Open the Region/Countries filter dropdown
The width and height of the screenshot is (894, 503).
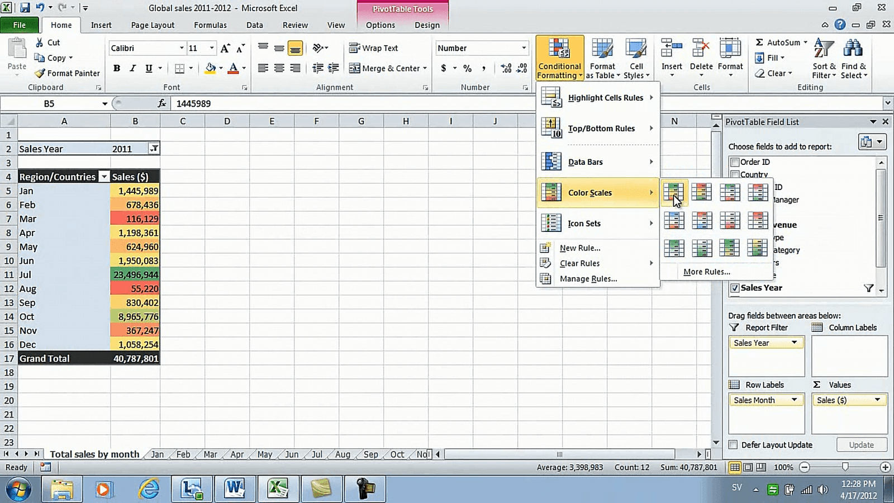click(104, 176)
